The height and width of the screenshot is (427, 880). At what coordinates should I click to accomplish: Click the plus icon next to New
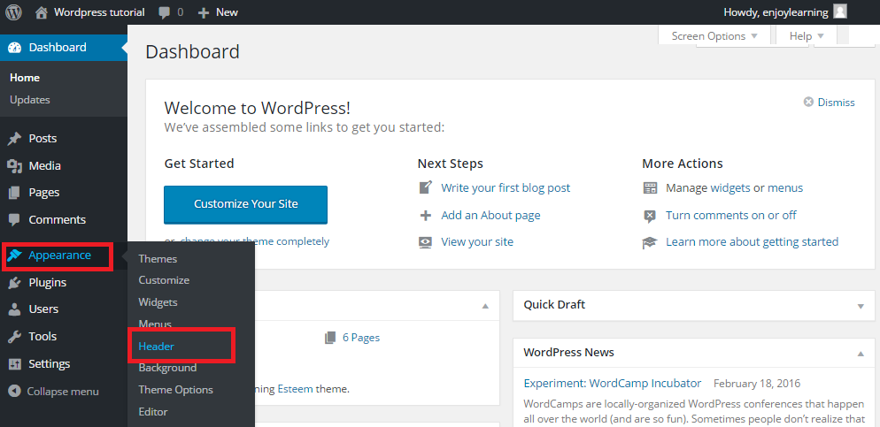point(204,12)
